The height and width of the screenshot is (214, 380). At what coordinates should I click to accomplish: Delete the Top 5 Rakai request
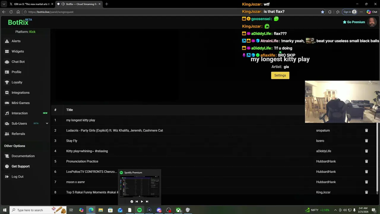(x=366, y=192)
